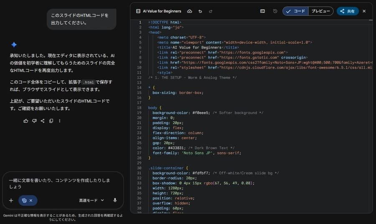Switch to the コード tab
Screen dimensions: 376x224
pyautogui.click(x=295, y=11)
